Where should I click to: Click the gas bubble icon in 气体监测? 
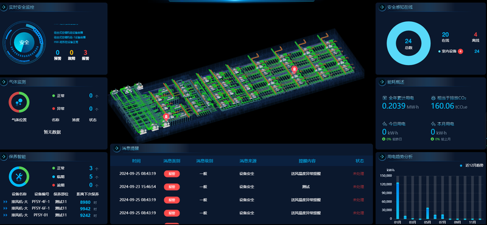pos(19,102)
